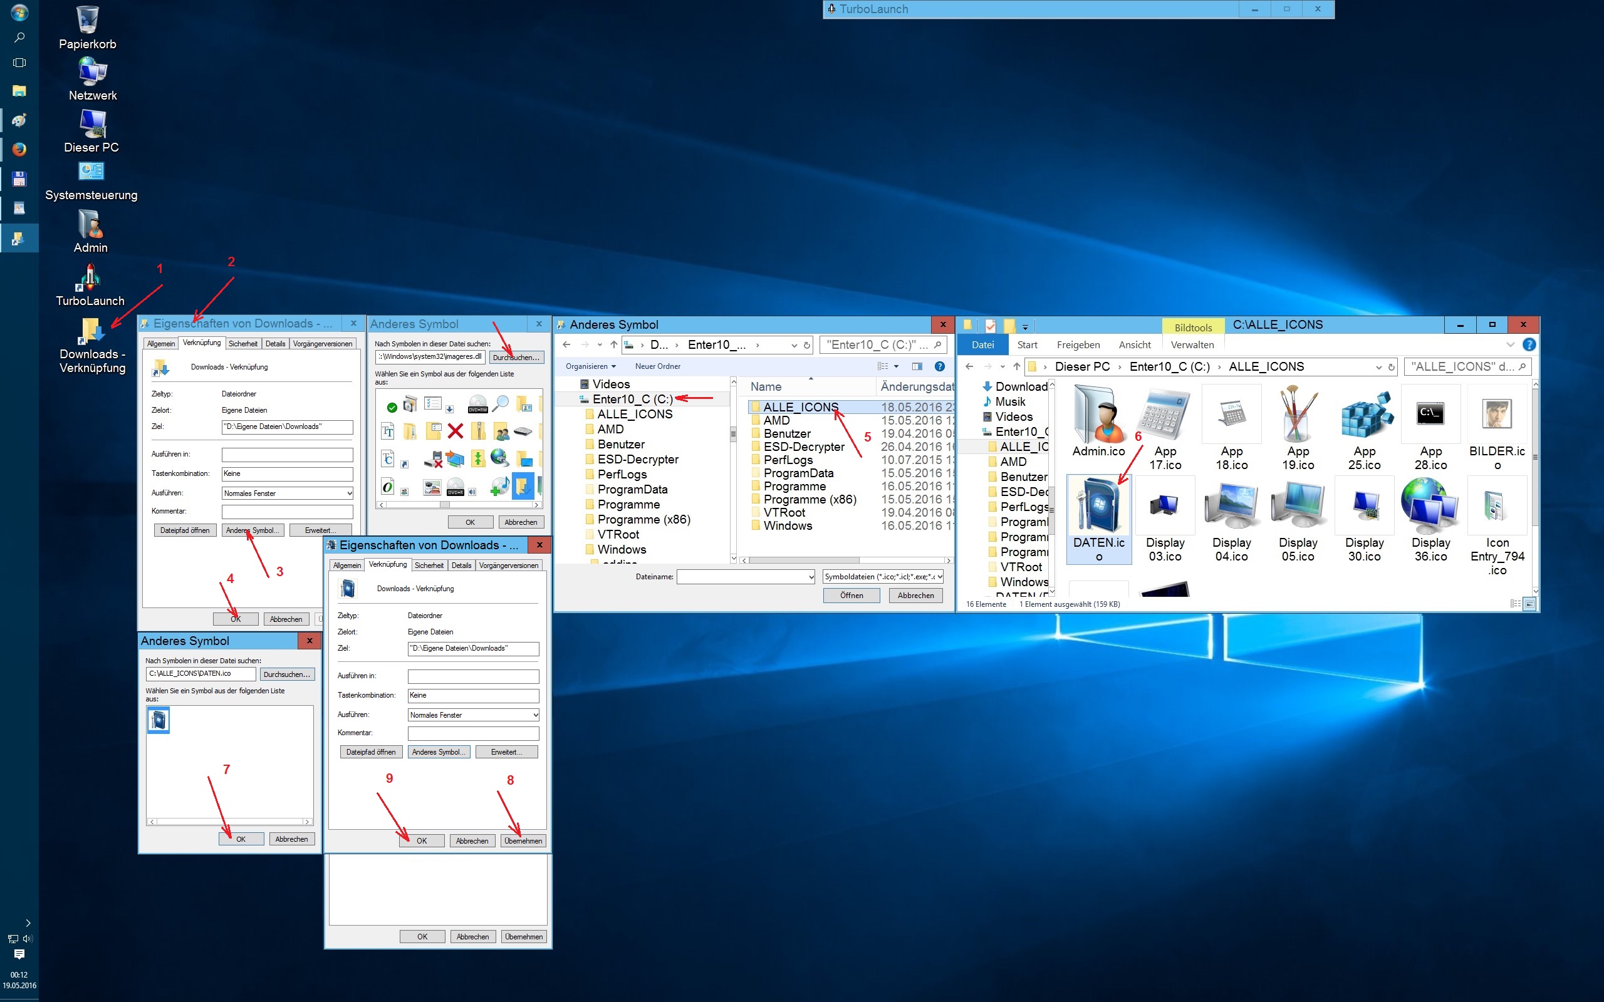Select ESD-Decrypter in folder tree

click(637, 459)
